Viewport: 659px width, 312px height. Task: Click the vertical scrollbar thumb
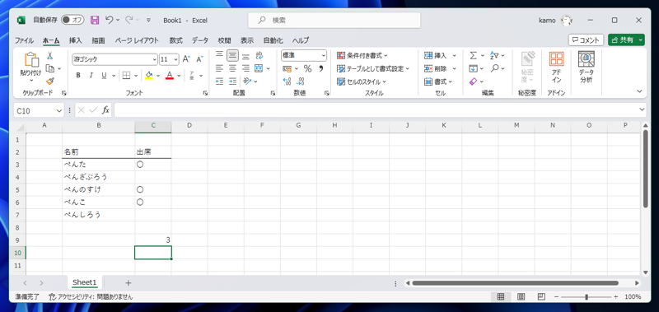(646, 169)
